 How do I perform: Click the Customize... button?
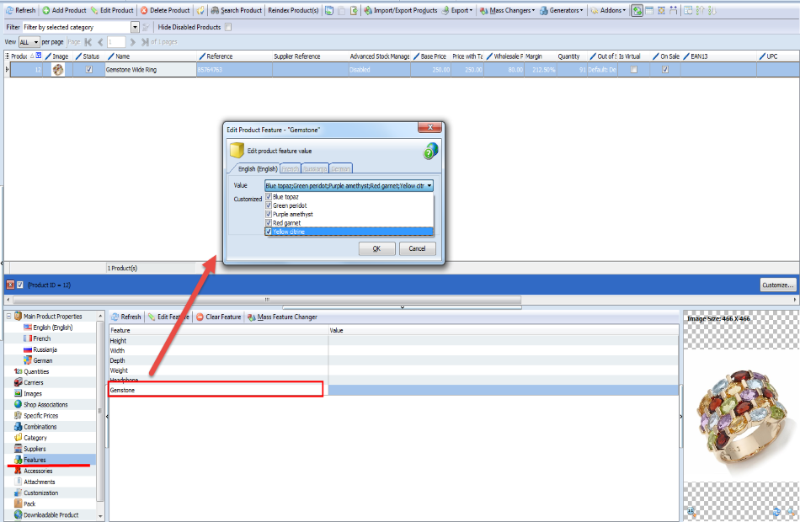tap(778, 285)
